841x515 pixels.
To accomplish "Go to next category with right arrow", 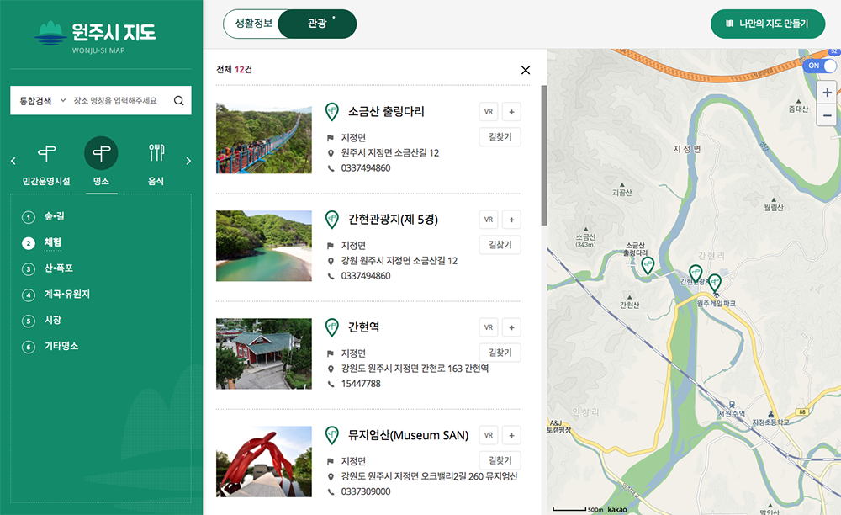I will coord(188,161).
